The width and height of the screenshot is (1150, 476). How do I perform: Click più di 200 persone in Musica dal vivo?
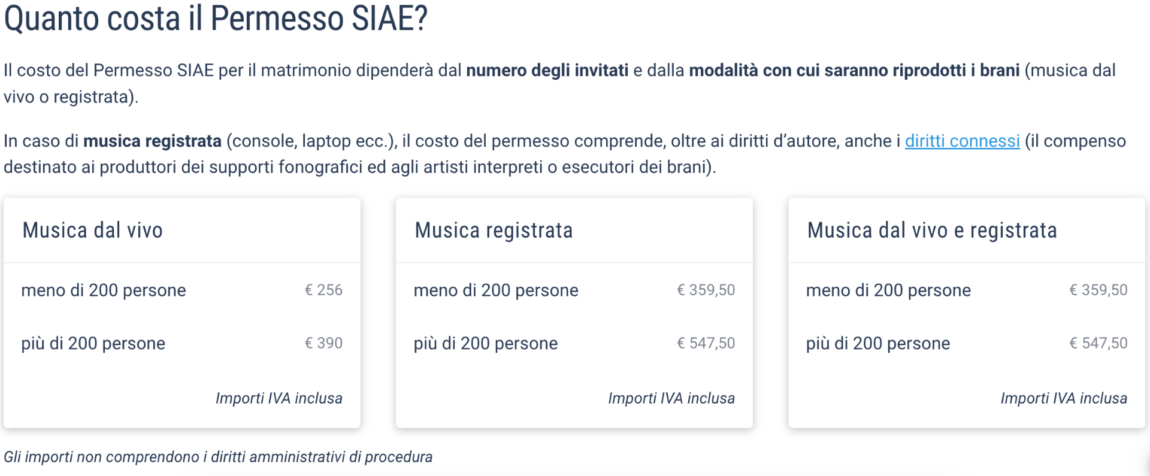click(93, 344)
